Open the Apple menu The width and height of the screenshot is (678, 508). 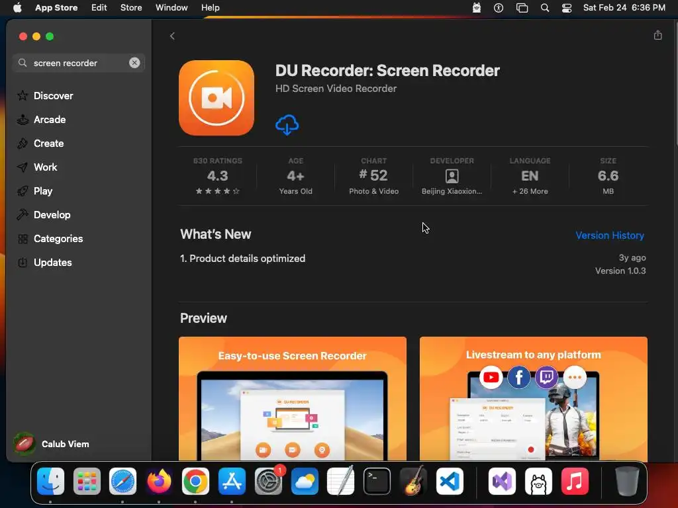[x=17, y=7]
